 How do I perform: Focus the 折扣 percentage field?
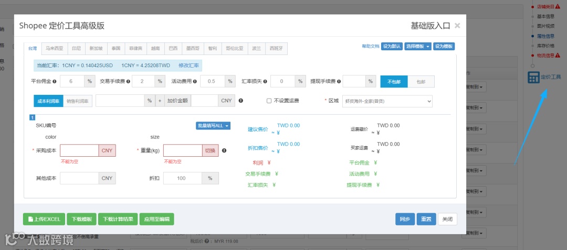tap(183, 178)
